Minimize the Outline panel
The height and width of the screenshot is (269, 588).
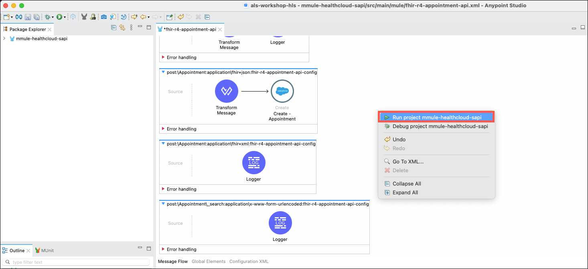[x=140, y=247]
